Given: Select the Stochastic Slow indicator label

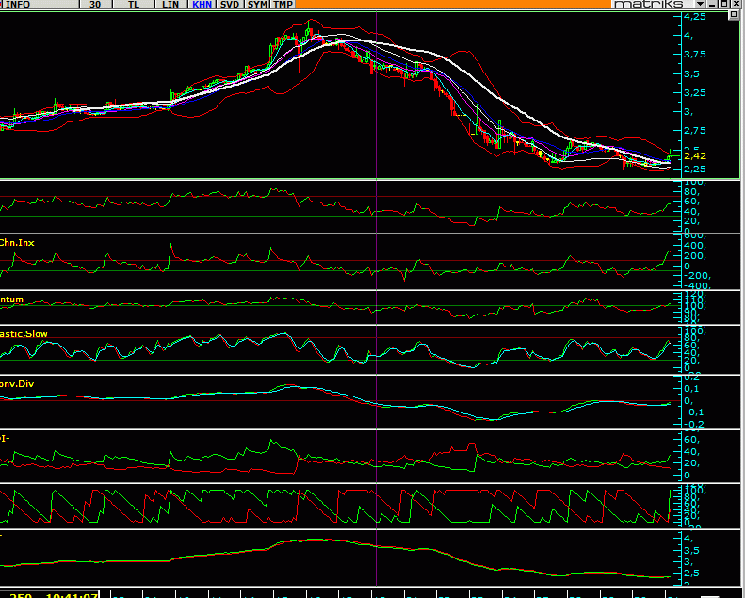Looking at the screenshot, I should click(24, 334).
